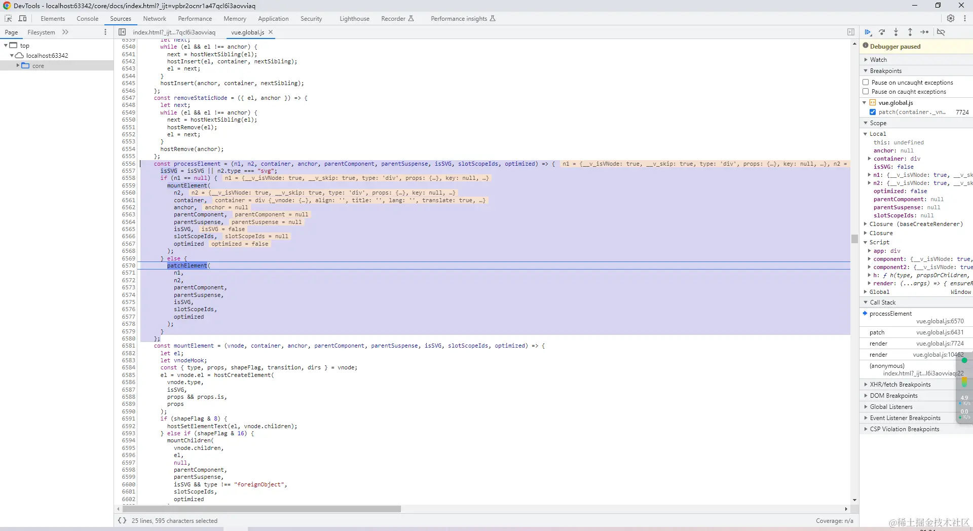This screenshot has width=973, height=531.
Task: Collapse the Local scope
Action: [x=866, y=134]
